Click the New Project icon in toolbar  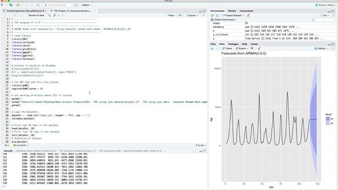11,5
